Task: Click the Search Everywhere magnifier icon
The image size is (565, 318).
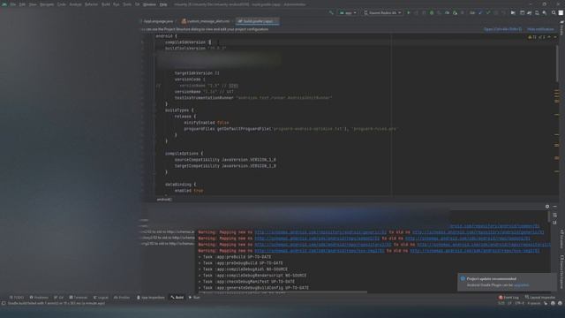Action: coord(554,13)
